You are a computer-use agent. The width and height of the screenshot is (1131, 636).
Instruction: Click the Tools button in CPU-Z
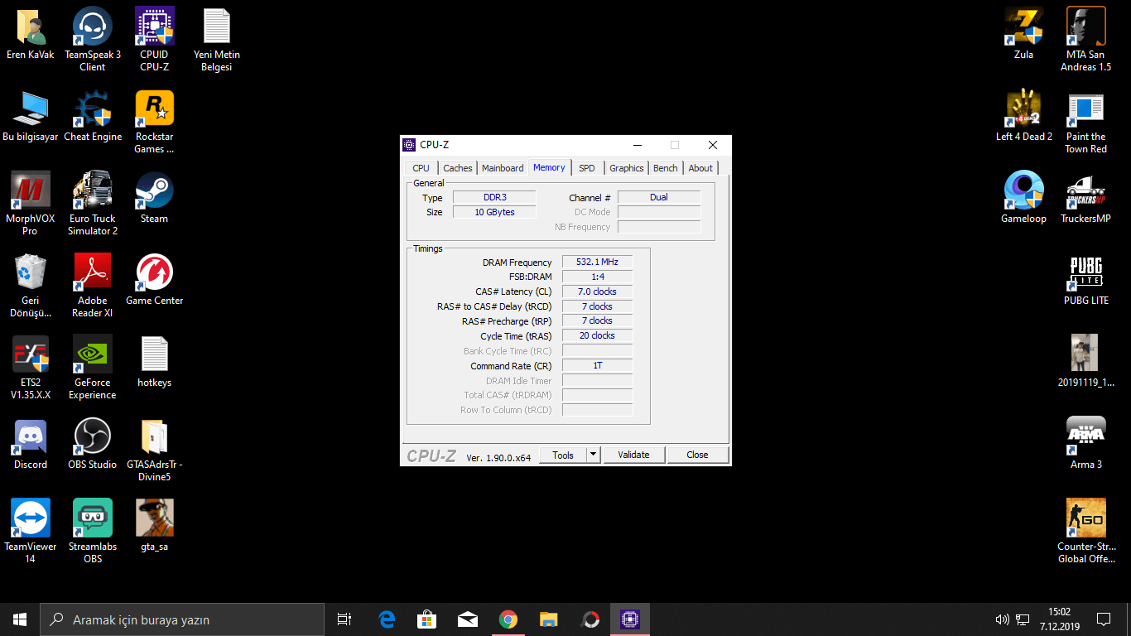tap(563, 455)
